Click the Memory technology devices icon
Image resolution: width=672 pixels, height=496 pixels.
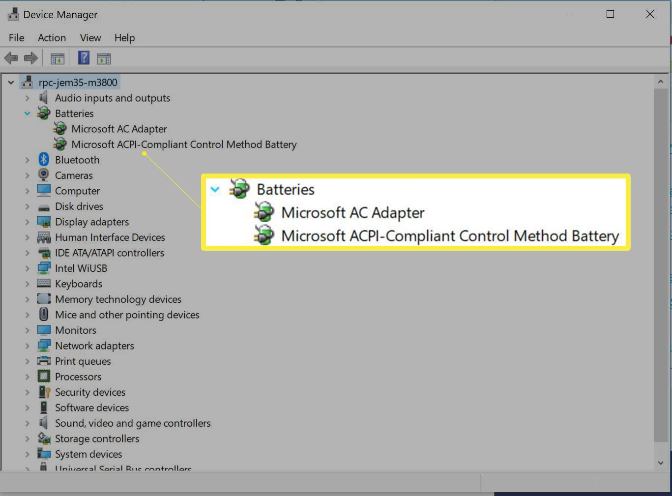44,299
